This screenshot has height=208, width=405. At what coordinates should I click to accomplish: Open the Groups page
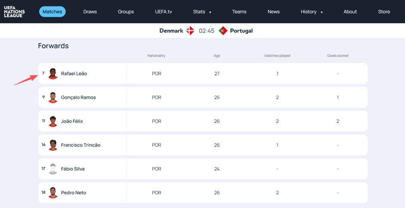pos(126,12)
